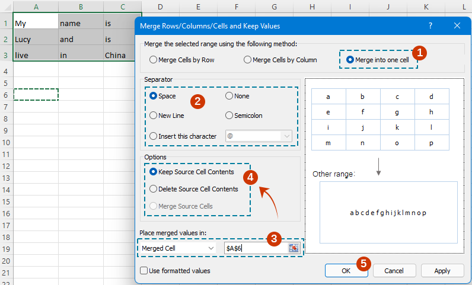Select the Space separator
This screenshot has width=472, height=285.
[162, 96]
